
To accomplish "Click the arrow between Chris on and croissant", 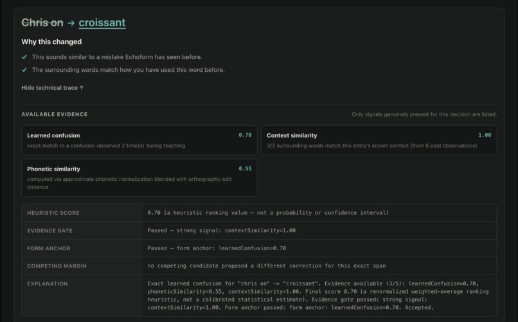I will [71, 22].
